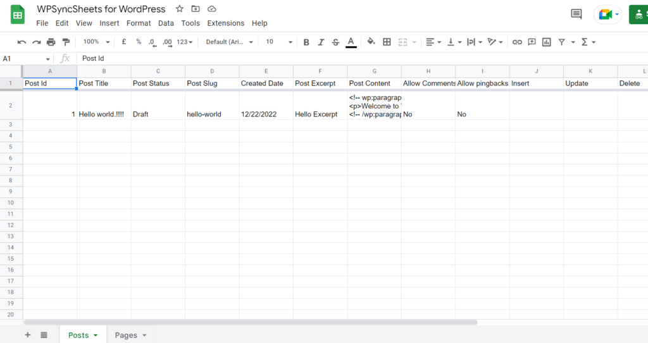Add a new sheet with plus
The height and width of the screenshot is (343, 648).
click(28, 335)
